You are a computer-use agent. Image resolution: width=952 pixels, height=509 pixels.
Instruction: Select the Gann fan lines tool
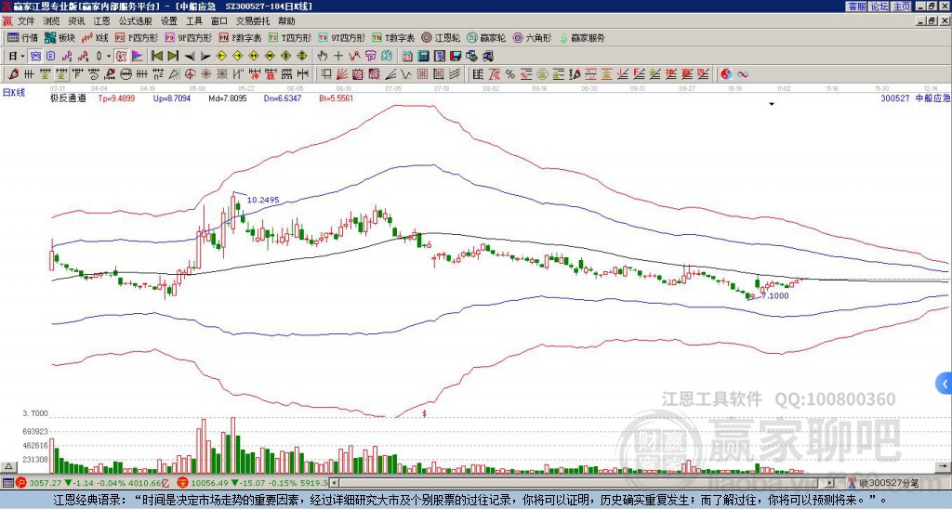pyautogui.click(x=342, y=74)
